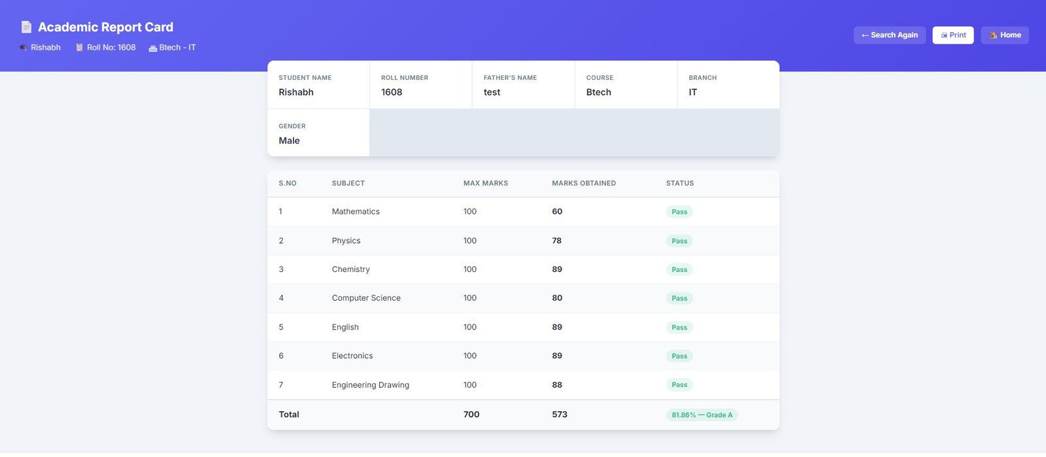Click the house icon in Home button
This screenshot has height=457, width=1046.
[x=993, y=35]
